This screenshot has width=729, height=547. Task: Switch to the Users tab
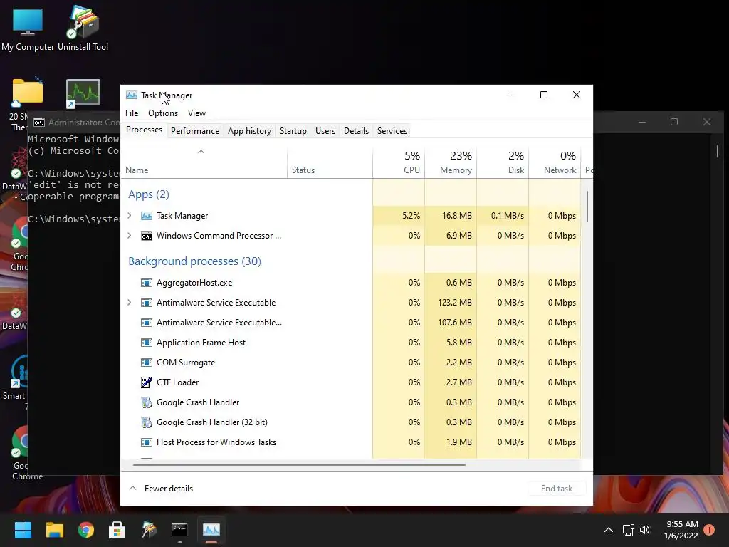coord(325,131)
